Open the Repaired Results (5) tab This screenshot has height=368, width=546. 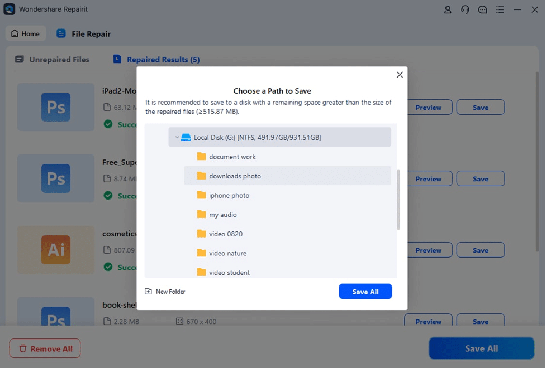162,59
